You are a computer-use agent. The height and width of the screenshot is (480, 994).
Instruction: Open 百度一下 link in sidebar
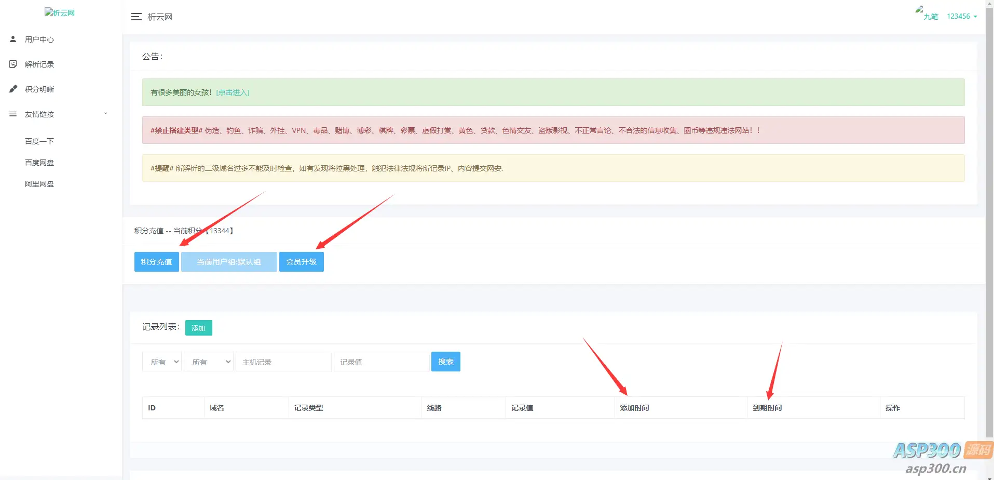coord(39,141)
